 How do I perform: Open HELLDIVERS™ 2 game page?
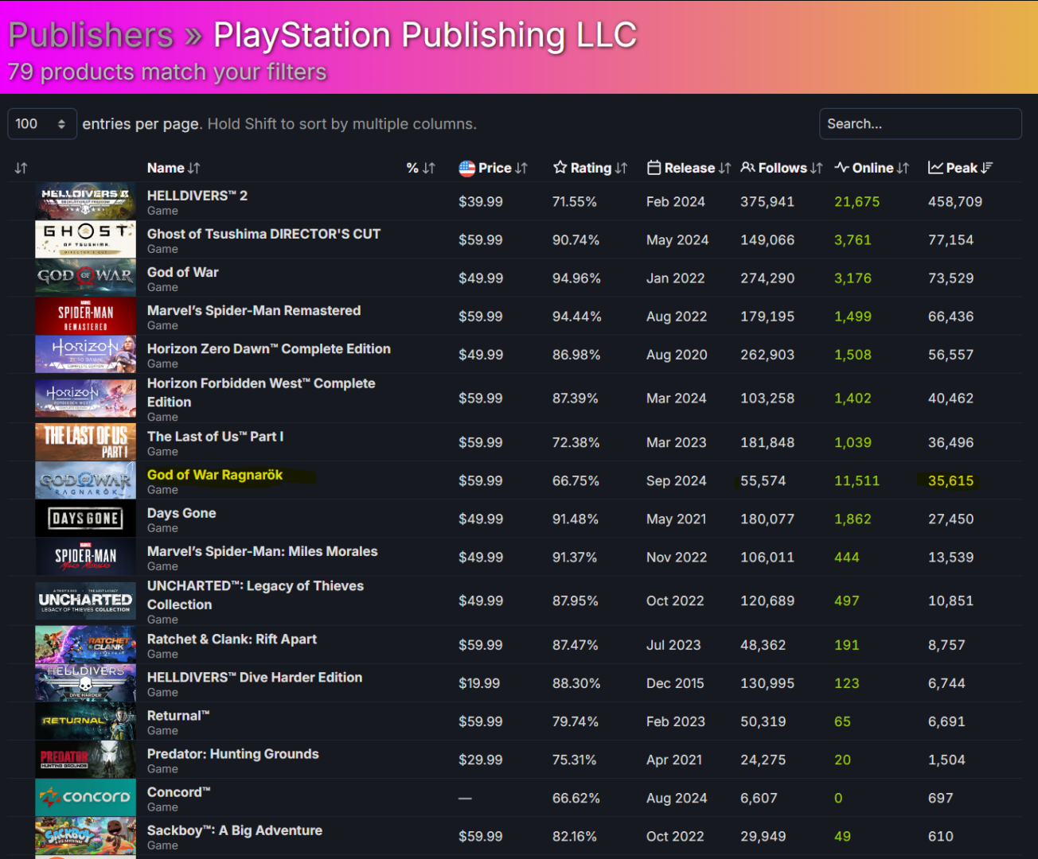(x=197, y=196)
